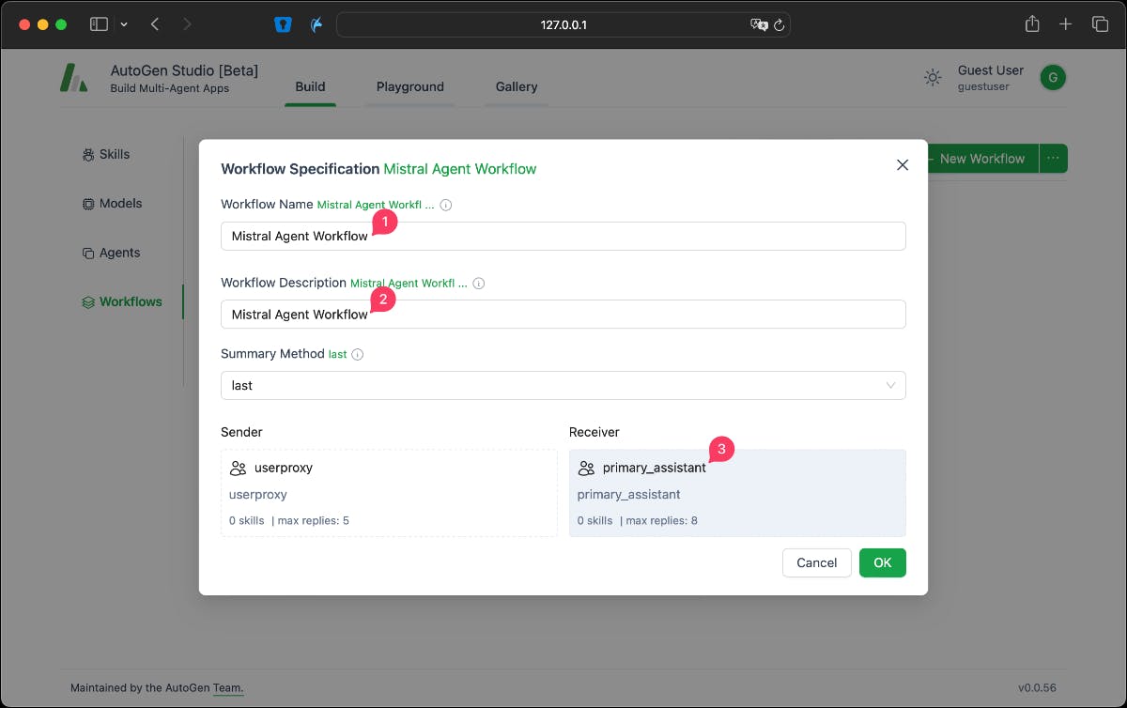The height and width of the screenshot is (708, 1127).
Task: Select the Workflows sidebar item
Action: click(x=122, y=301)
